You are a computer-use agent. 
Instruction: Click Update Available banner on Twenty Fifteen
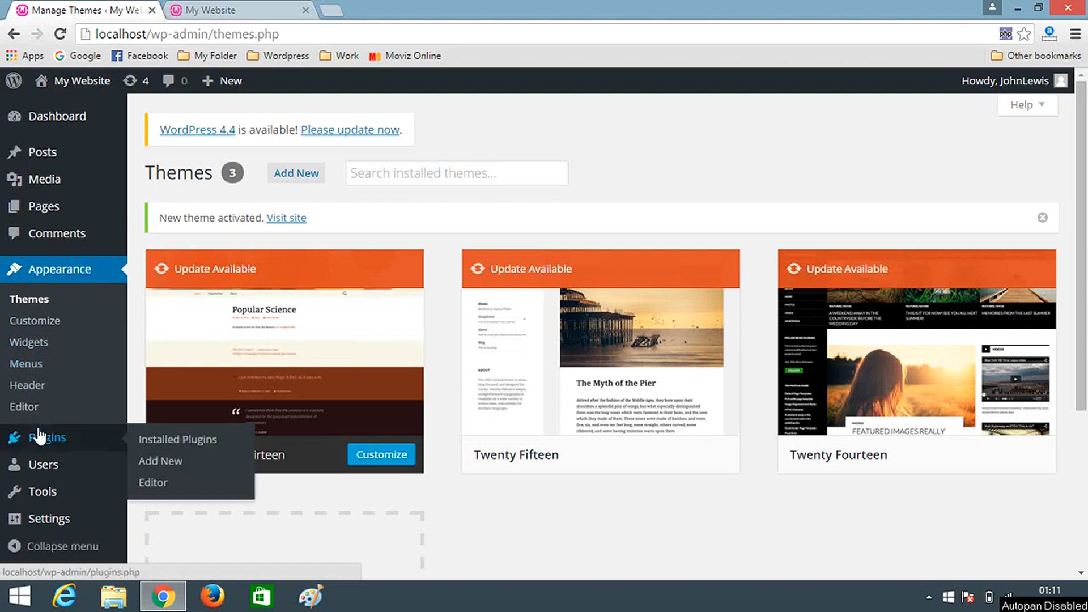coord(601,269)
